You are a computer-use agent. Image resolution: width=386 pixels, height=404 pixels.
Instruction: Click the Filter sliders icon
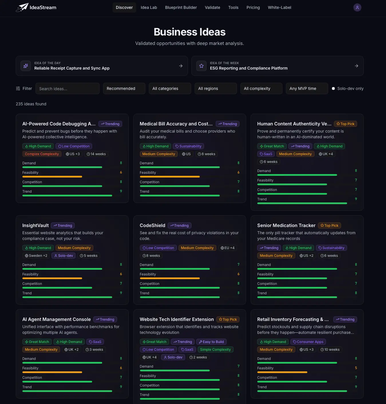point(18,88)
